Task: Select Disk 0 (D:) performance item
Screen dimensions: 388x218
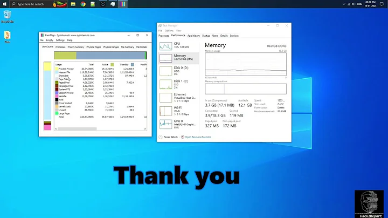Action: (178, 71)
